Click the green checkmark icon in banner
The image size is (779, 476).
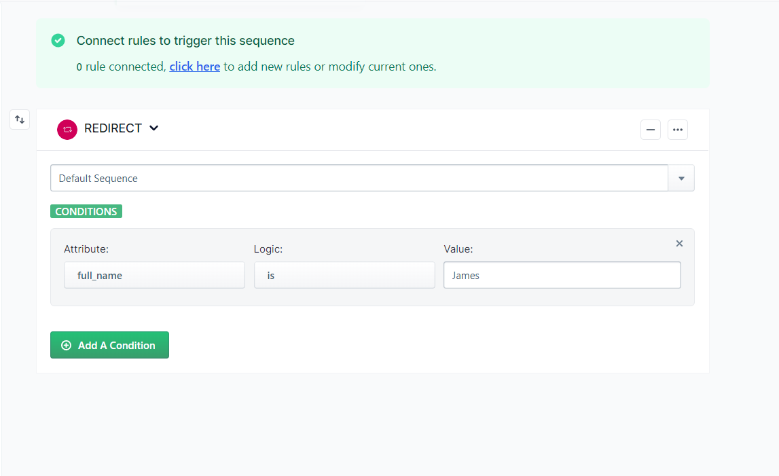(x=58, y=41)
